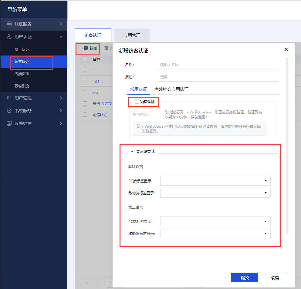Click the 系统服务 hexagon icon in sidebar
Image resolution: width=301 pixels, height=289 pixels.
pyautogui.click(x=9, y=111)
